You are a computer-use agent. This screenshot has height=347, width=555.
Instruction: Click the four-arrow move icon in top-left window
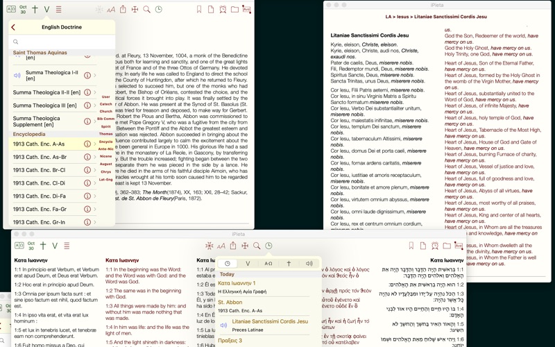click(x=135, y=10)
